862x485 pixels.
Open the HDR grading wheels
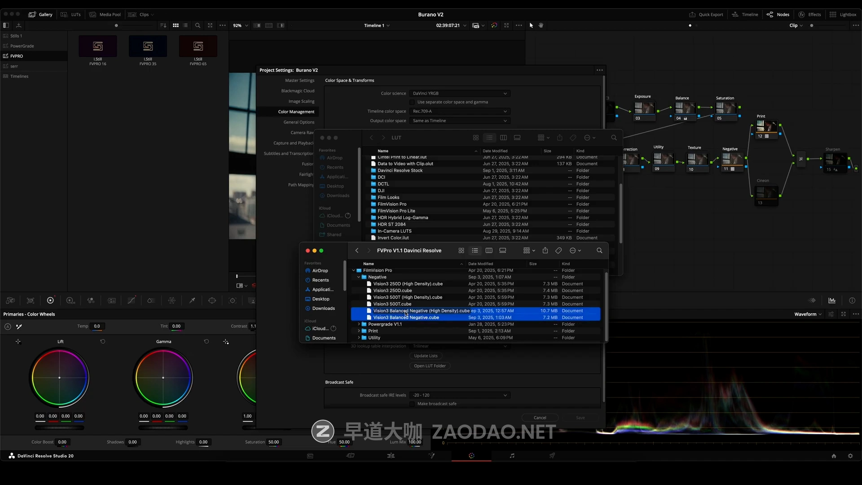[x=70, y=300]
